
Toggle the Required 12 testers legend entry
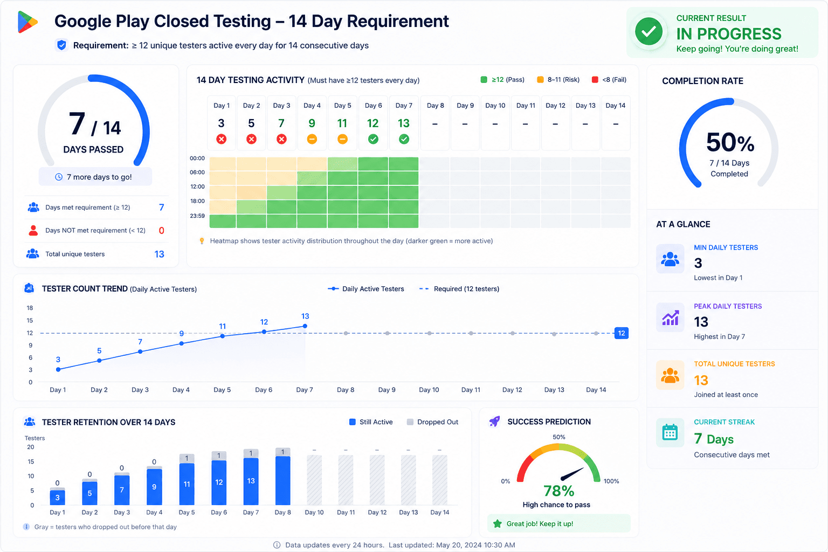[x=459, y=289]
